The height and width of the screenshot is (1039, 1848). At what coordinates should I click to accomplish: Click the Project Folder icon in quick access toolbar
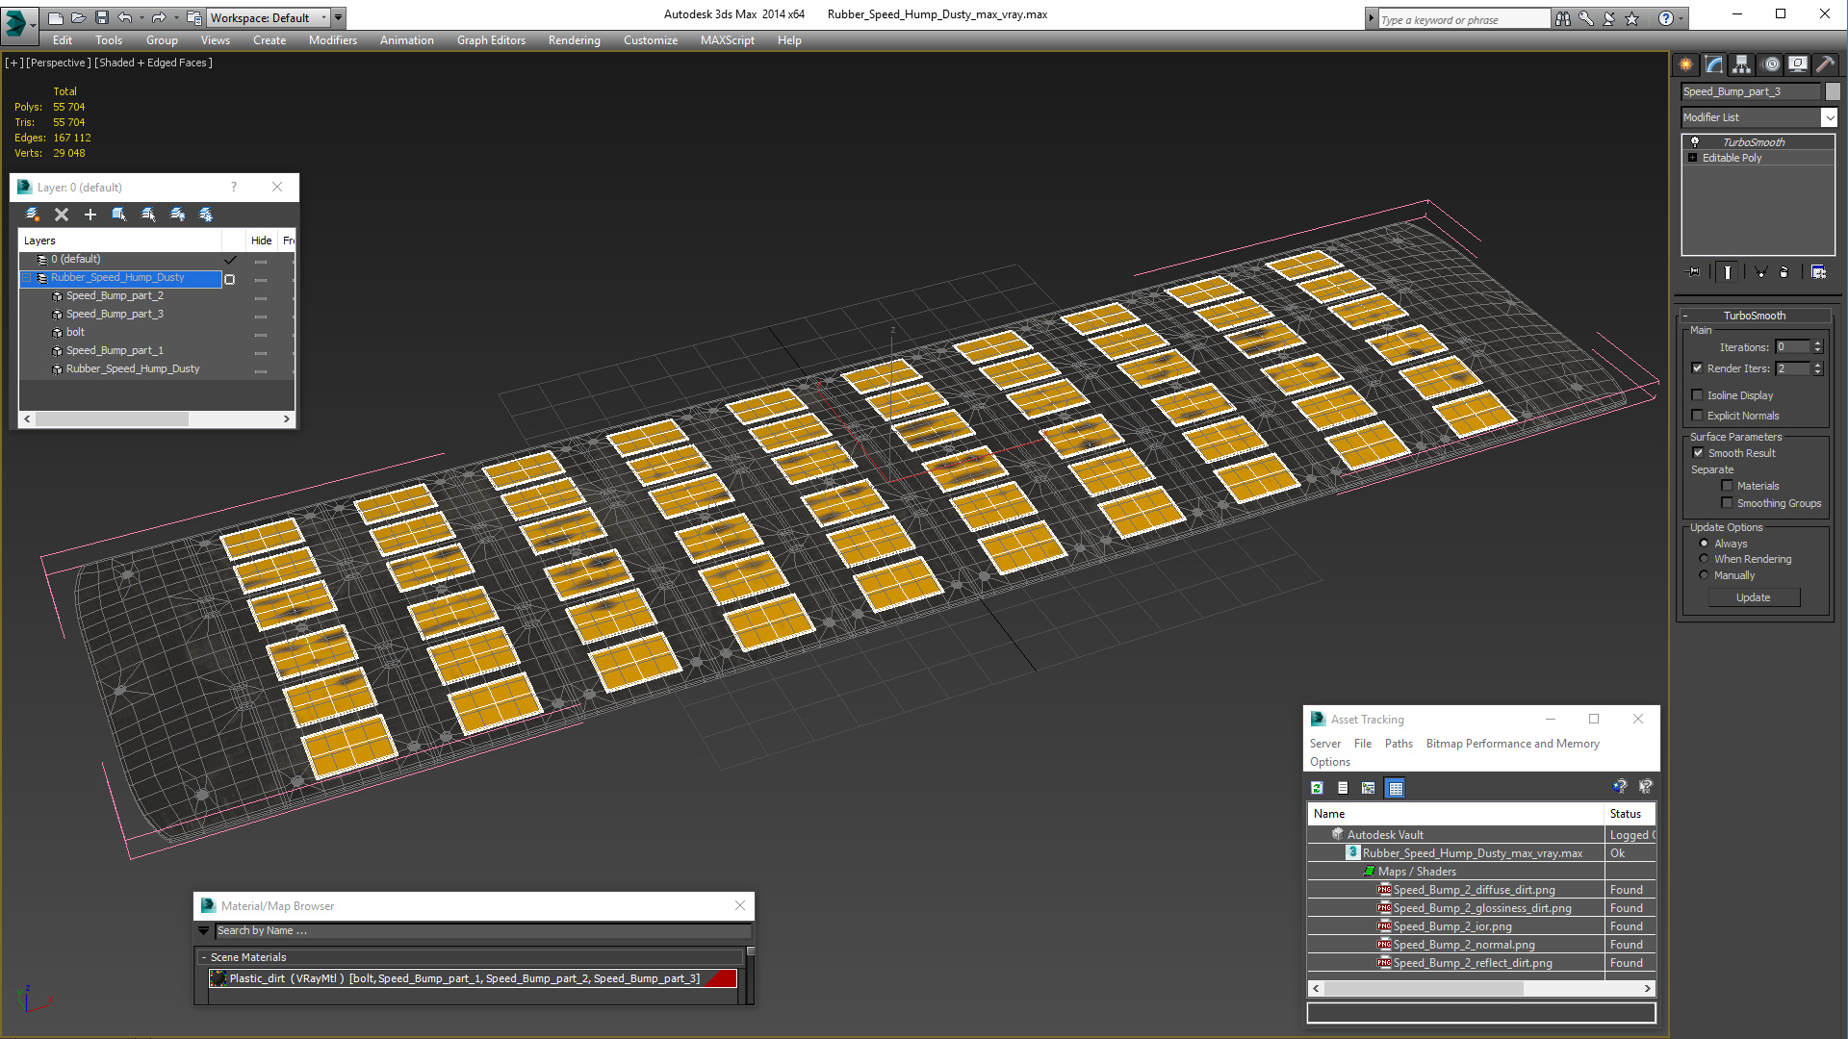click(194, 17)
